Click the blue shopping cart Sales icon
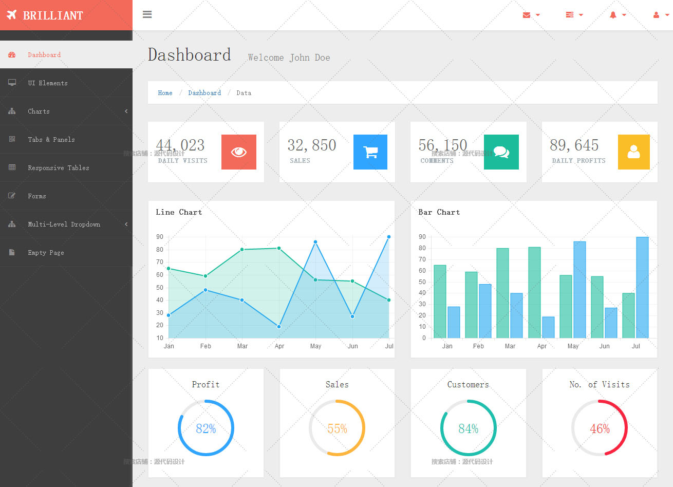The image size is (673, 487). point(370,152)
